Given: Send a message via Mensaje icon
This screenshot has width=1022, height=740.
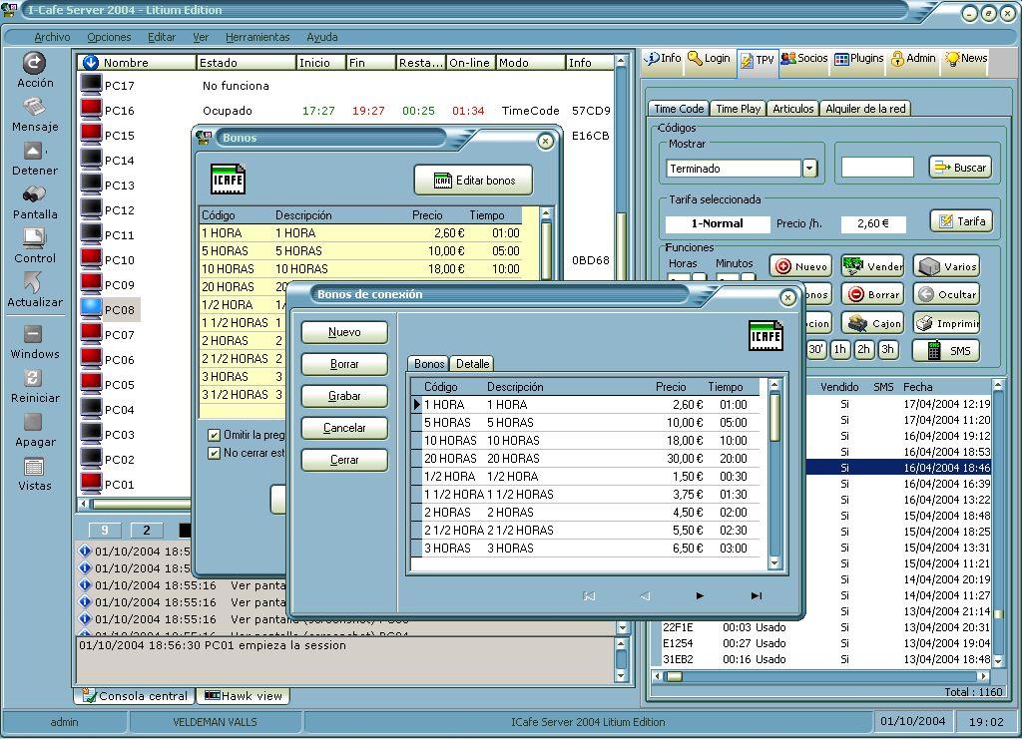Looking at the screenshot, I should tap(34, 106).
